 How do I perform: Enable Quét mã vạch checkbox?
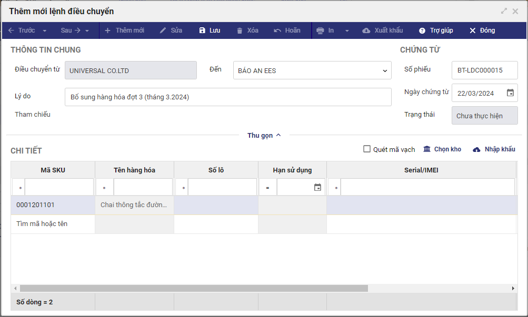click(367, 149)
